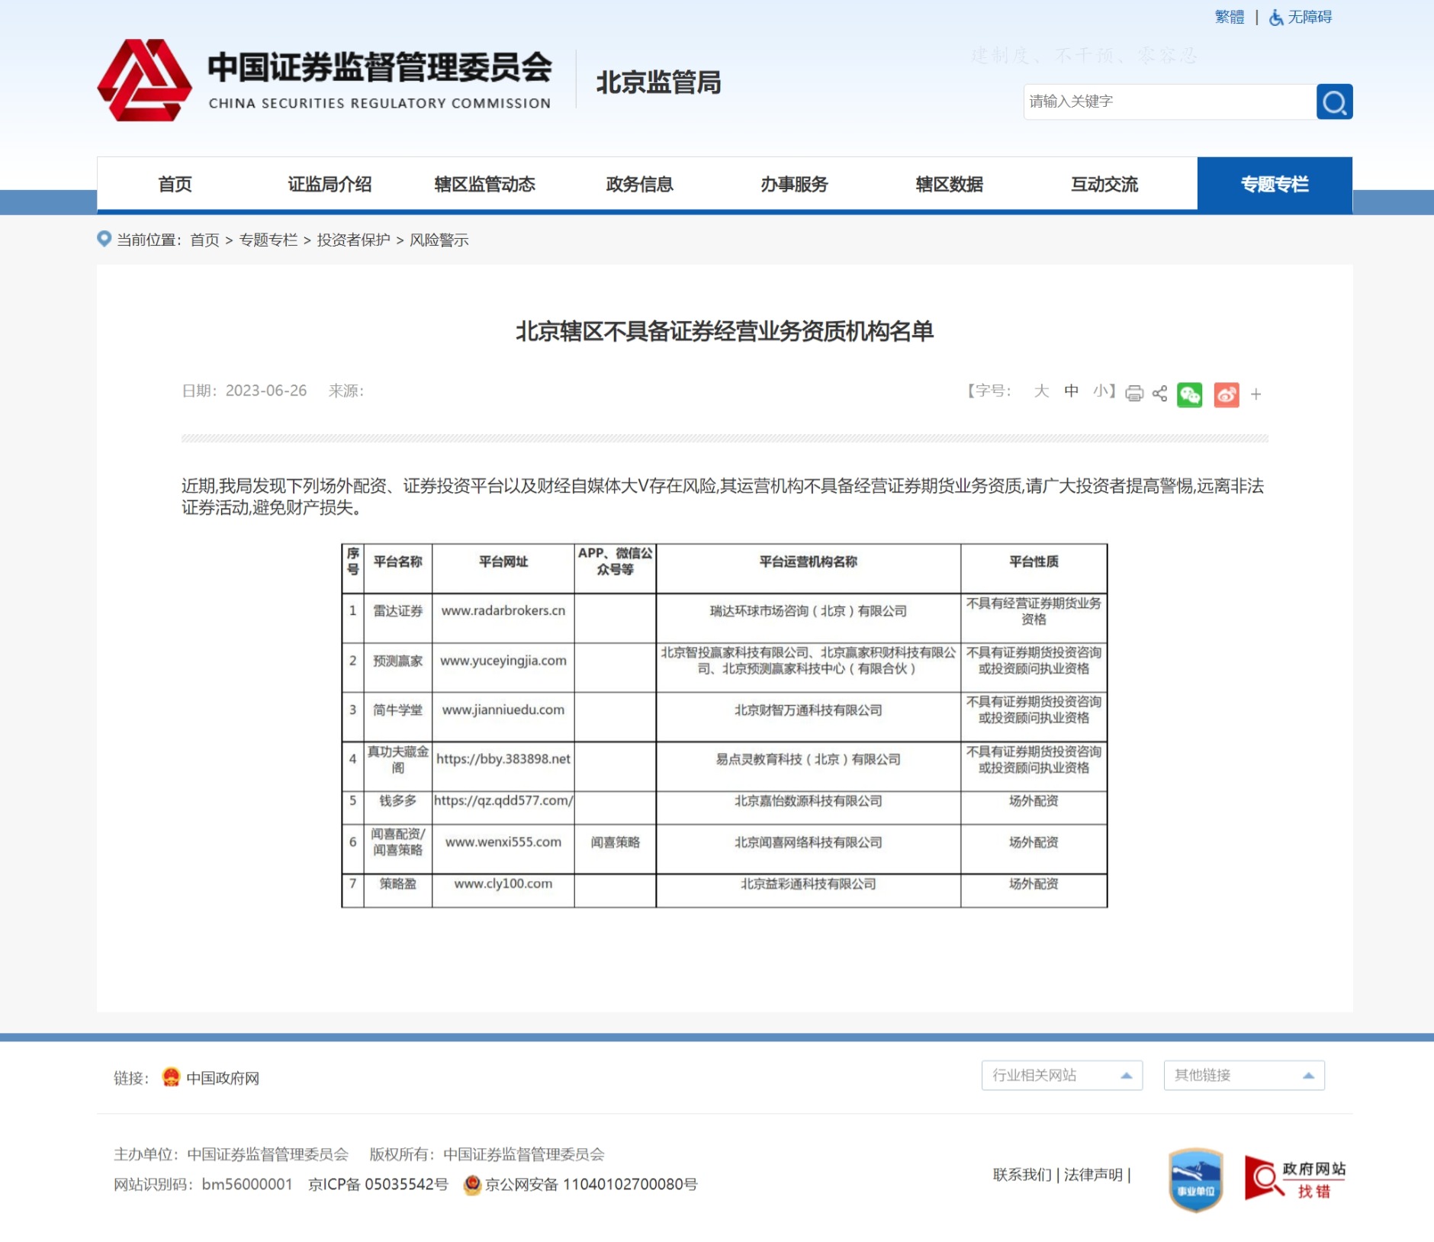The image size is (1434, 1242).
Task: Set font size to 中
Action: (1071, 391)
